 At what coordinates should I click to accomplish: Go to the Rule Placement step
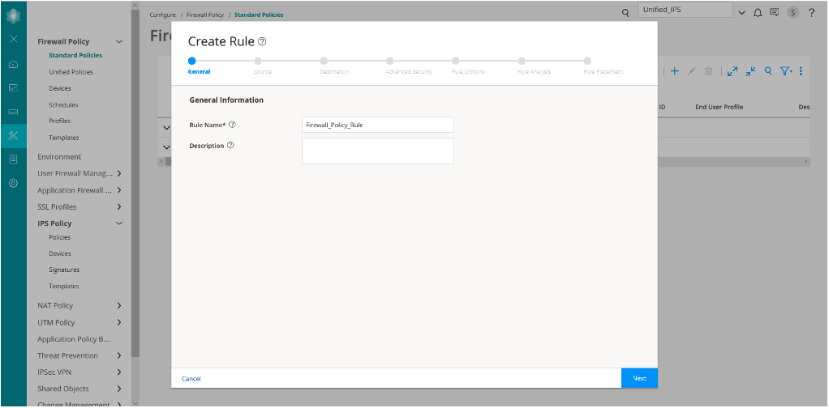point(587,61)
